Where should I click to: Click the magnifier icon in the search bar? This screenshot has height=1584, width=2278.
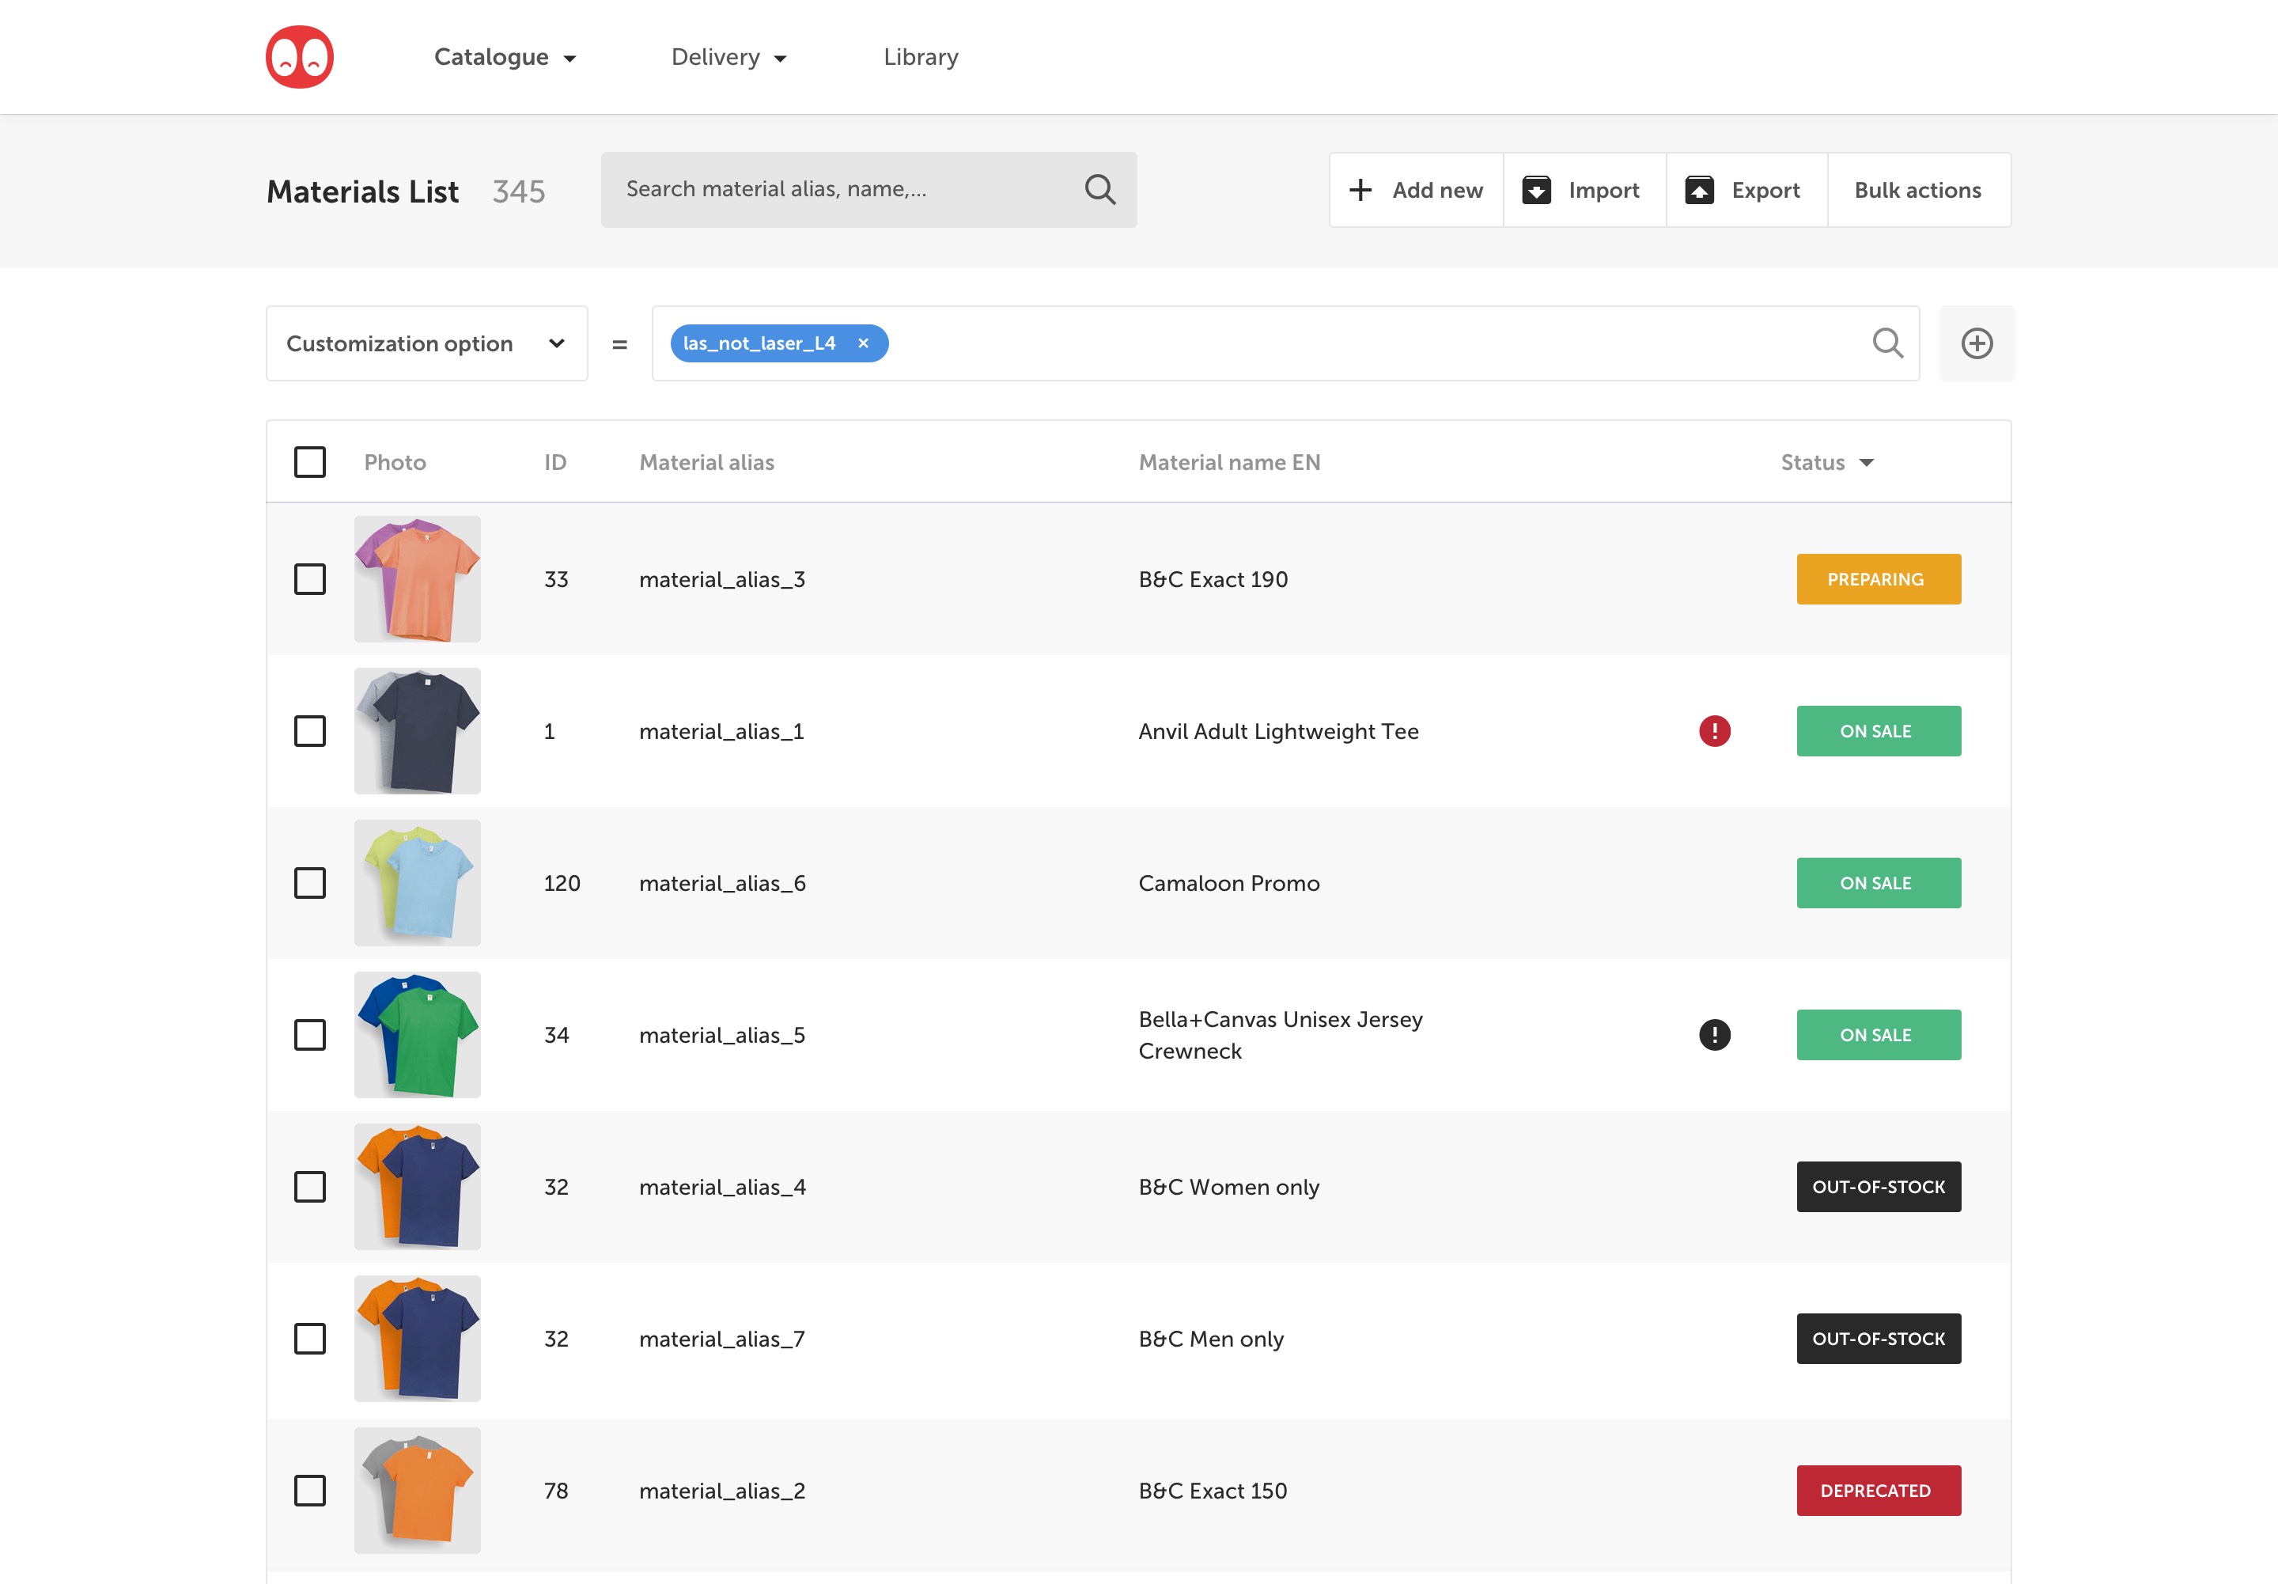(x=1099, y=188)
